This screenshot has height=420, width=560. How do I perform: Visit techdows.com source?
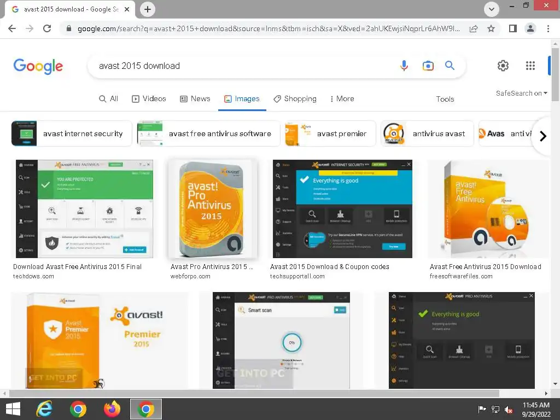pos(33,276)
